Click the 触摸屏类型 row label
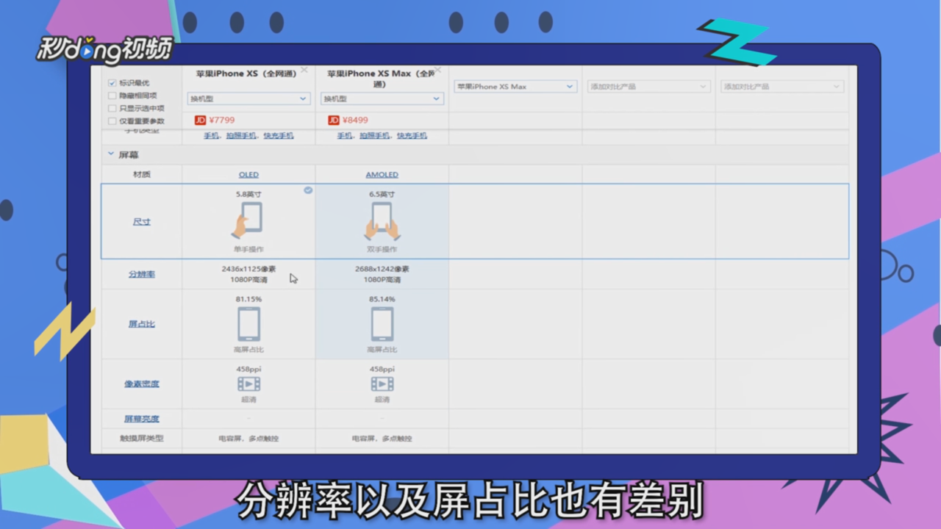This screenshot has height=529, width=941. [142, 439]
